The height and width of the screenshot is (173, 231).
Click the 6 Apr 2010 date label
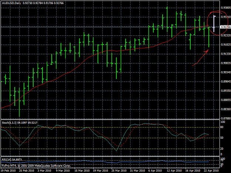155,170
